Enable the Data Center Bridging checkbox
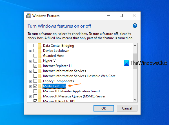 35,46
